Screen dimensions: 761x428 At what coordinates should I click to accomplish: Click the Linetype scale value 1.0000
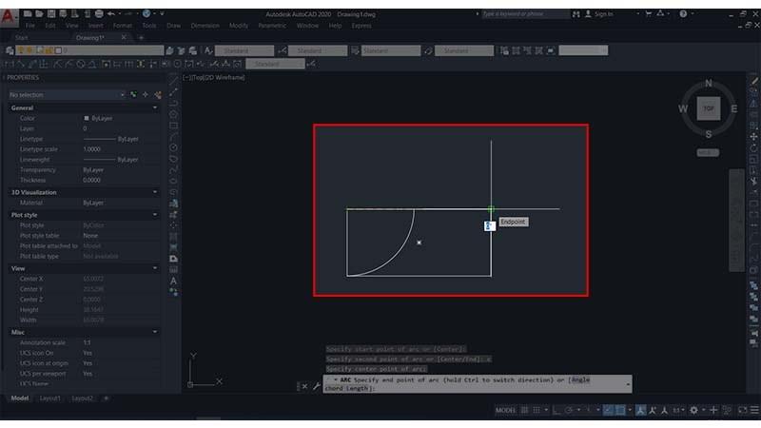coord(91,149)
